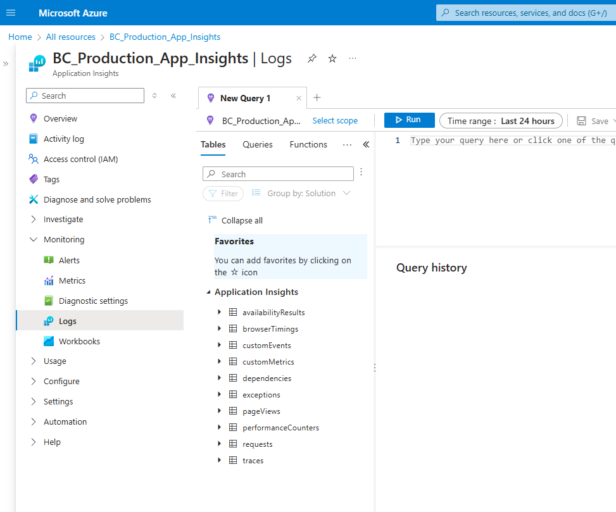Click the Save icon in toolbar
This screenshot has height=512, width=616.
[x=581, y=121]
